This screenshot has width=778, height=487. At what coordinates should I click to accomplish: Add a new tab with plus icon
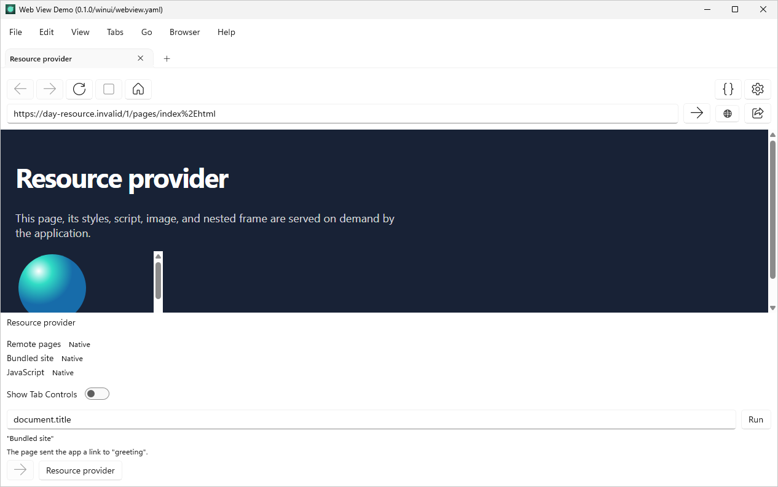click(x=167, y=58)
